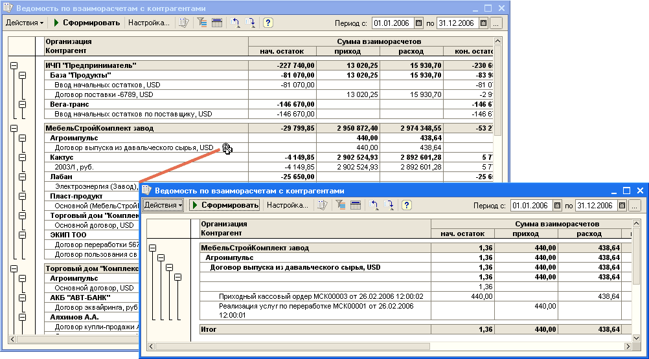Screen dimensions: 649x359
Task: Click the filter selection icon in front window
Action: click(341, 205)
